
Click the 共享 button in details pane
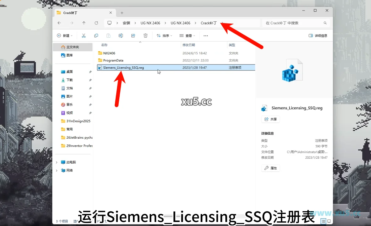271,119
